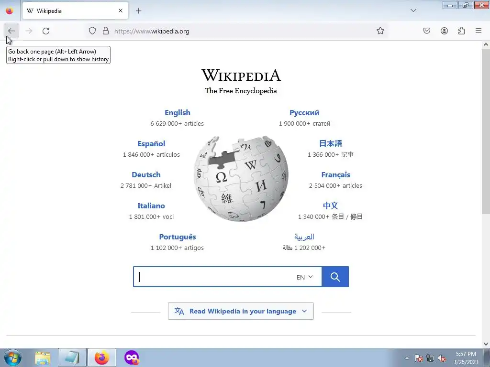Open the notepad-like taskbar app

click(72, 358)
